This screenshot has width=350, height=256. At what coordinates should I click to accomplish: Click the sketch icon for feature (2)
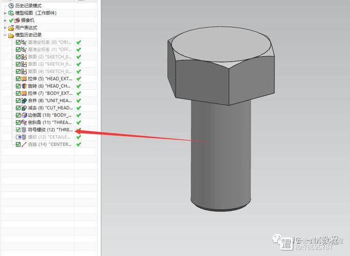pos(24,57)
